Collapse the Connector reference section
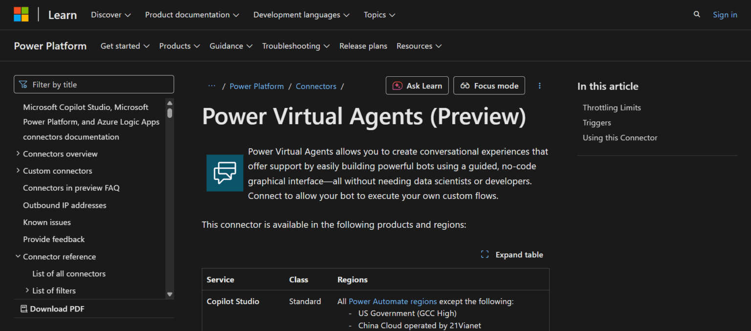The image size is (751, 331). (18, 256)
